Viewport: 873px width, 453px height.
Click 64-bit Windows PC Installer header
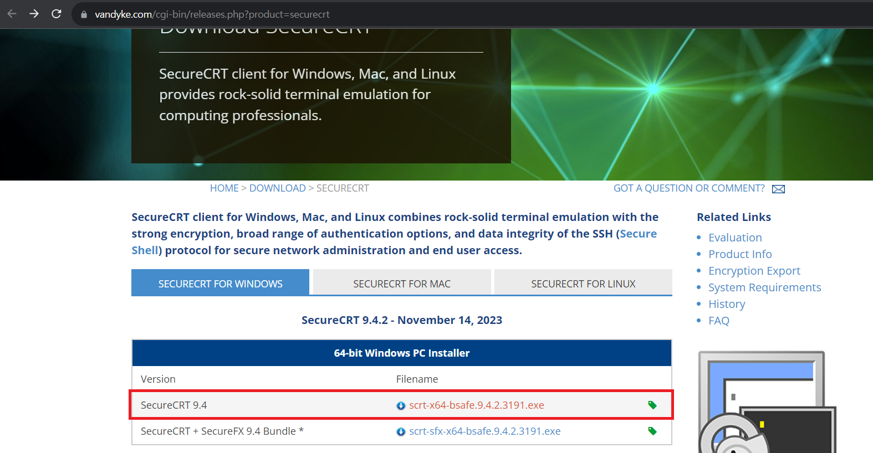(402, 353)
